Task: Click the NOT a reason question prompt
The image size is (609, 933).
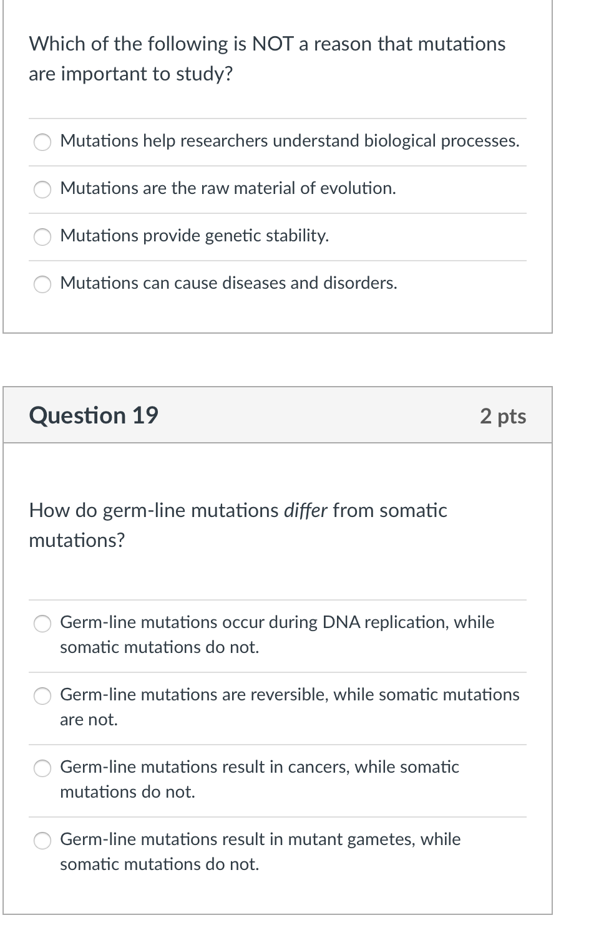Action: (267, 59)
